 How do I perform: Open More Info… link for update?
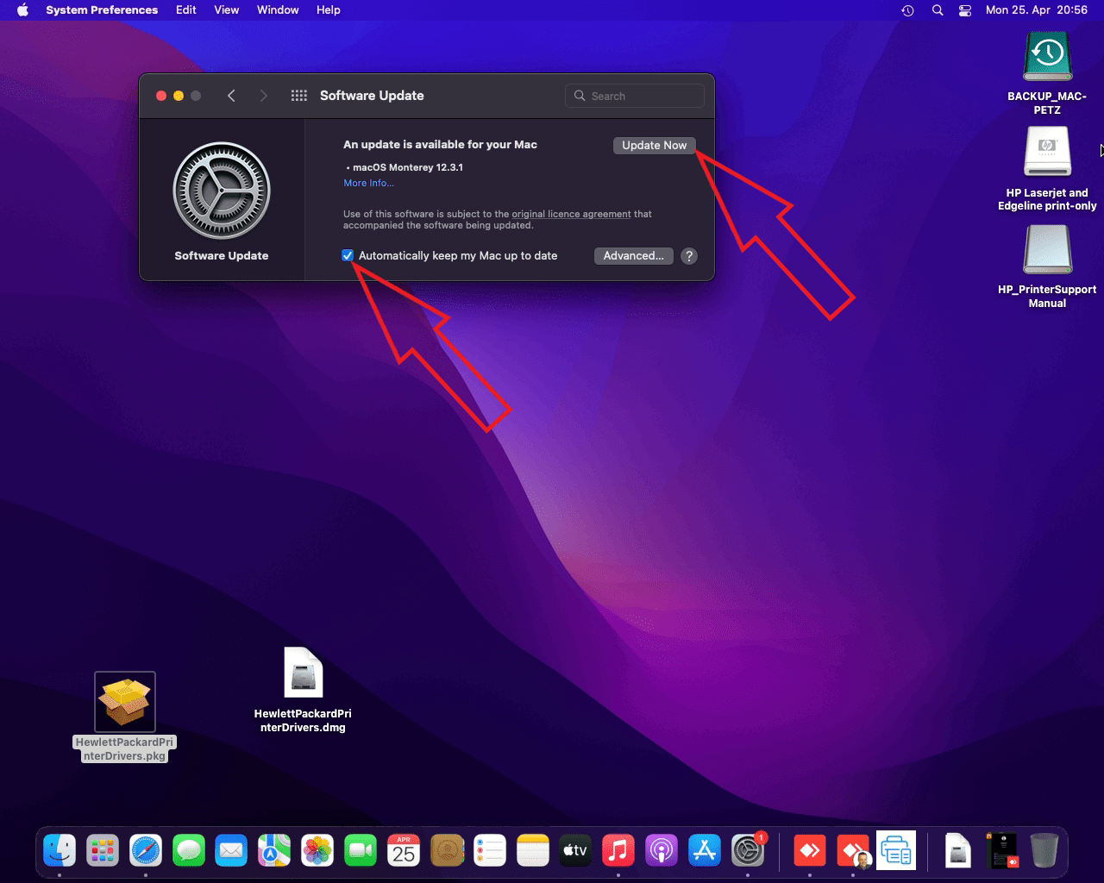point(368,183)
